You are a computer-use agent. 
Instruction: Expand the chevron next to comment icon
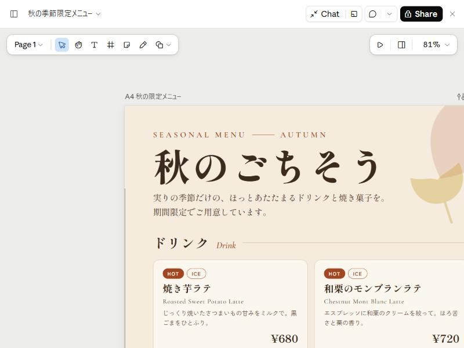pyautogui.click(x=389, y=14)
